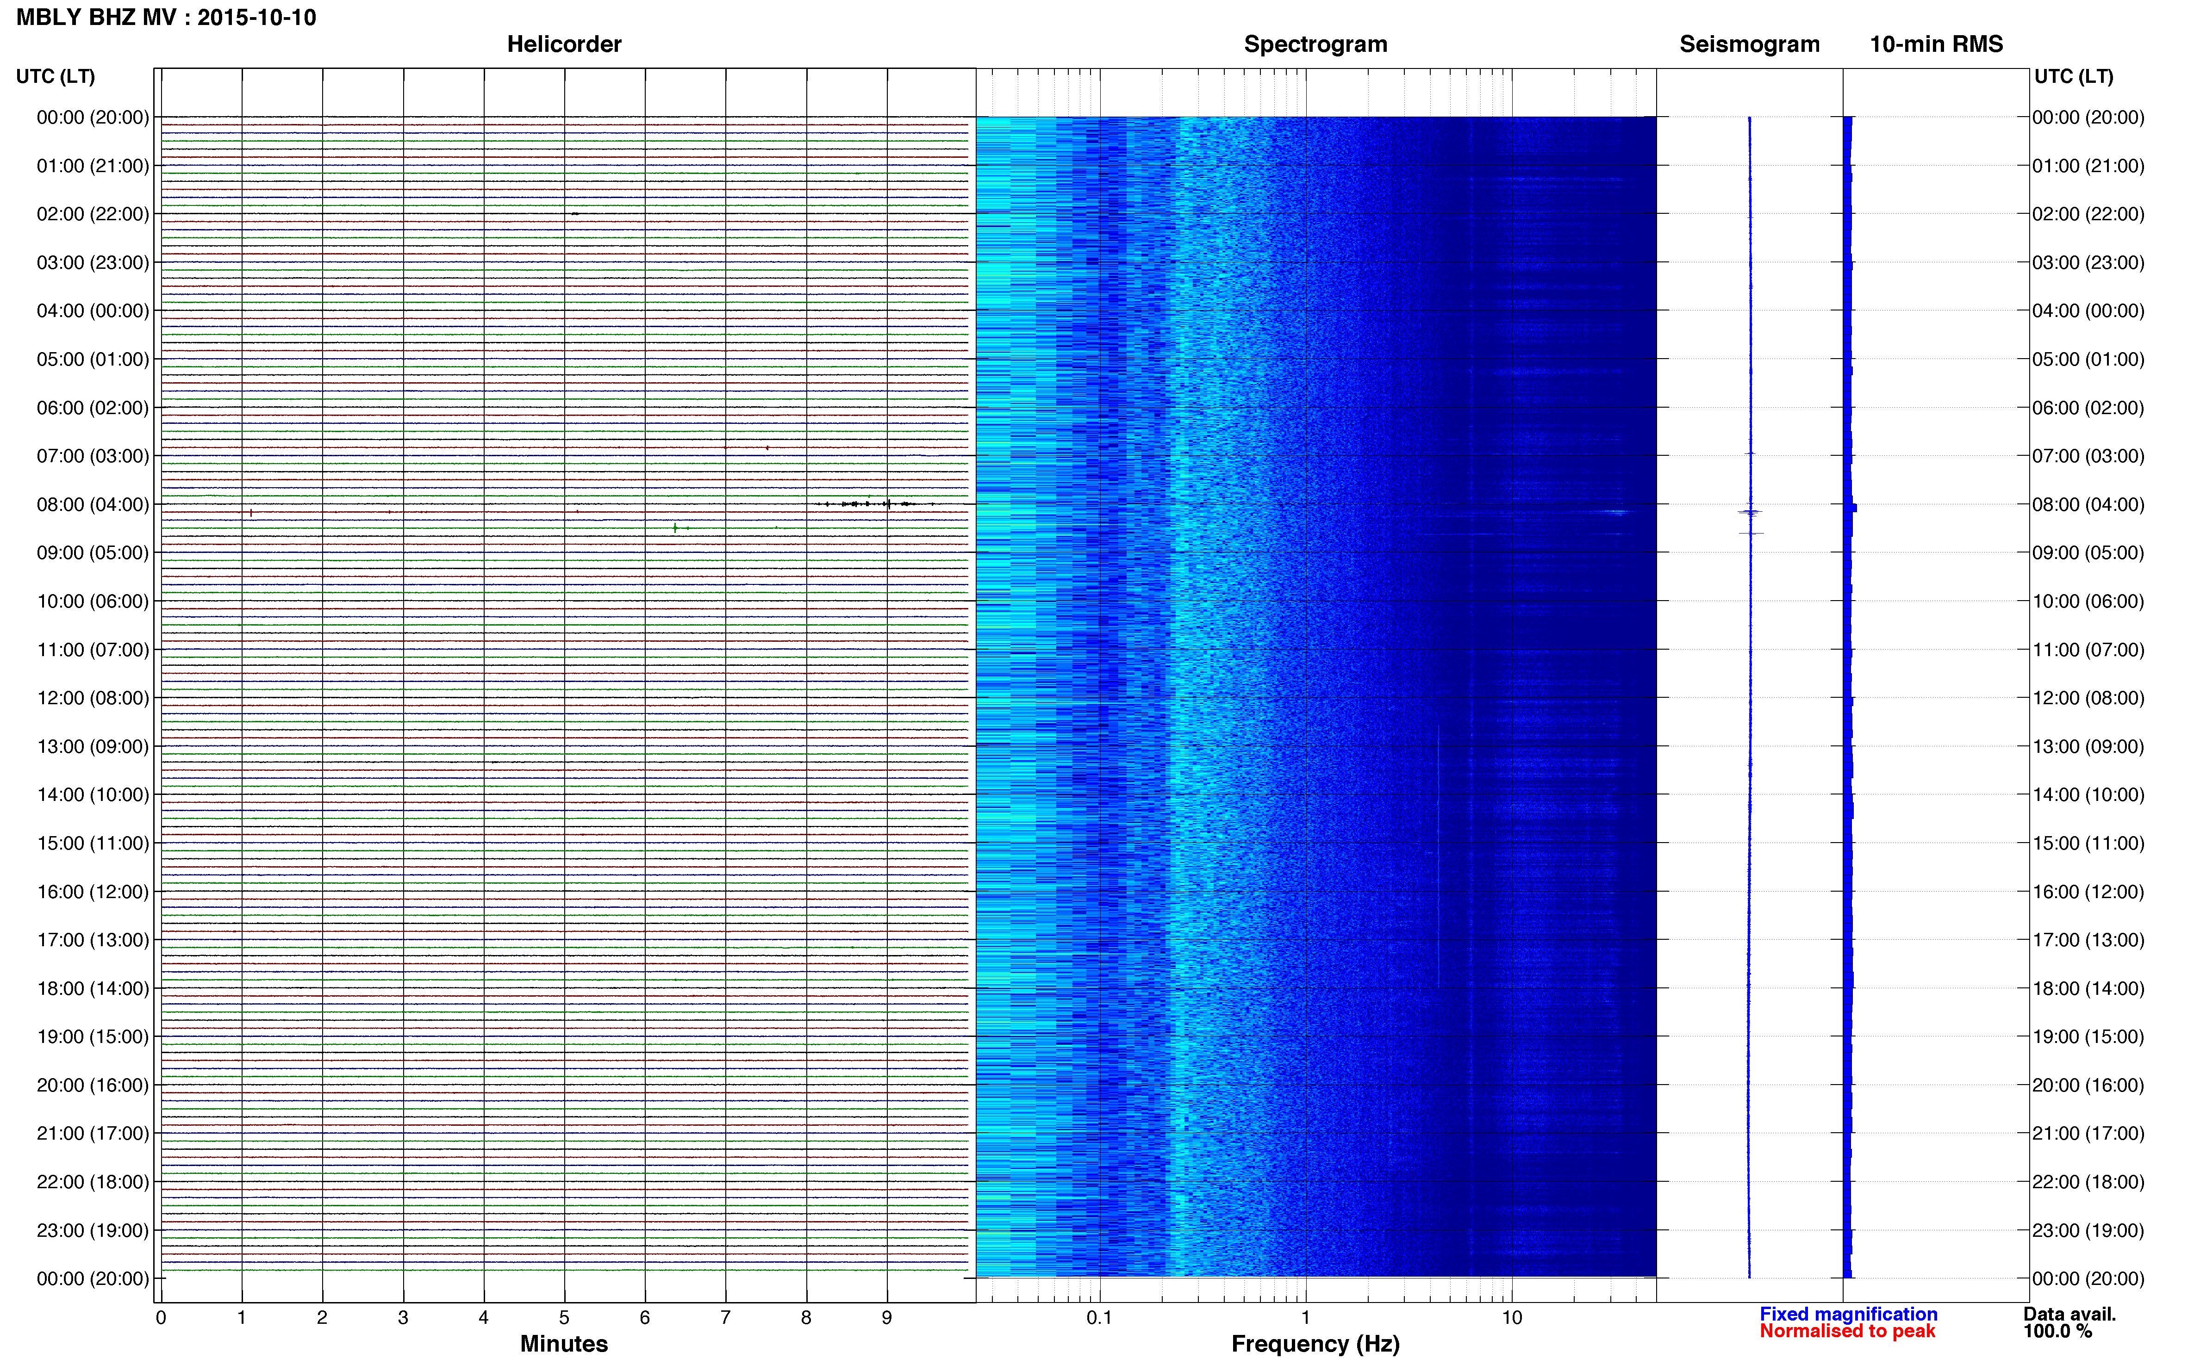The width and height of the screenshot is (2194, 1371).
Task: Click 'UTC (LT)' label above helicorder time axis
Action: coord(56,76)
